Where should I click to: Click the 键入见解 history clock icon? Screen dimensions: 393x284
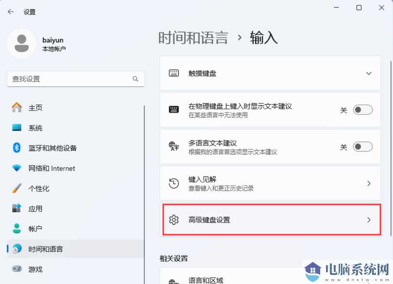174,183
